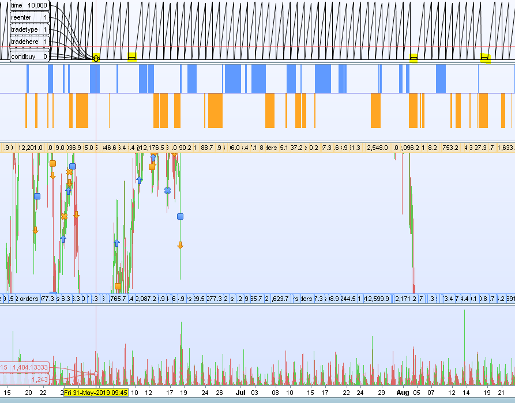Viewport: 515px width, 403px height.
Task: Click the lower orange X close marker
Action: (x=64, y=216)
